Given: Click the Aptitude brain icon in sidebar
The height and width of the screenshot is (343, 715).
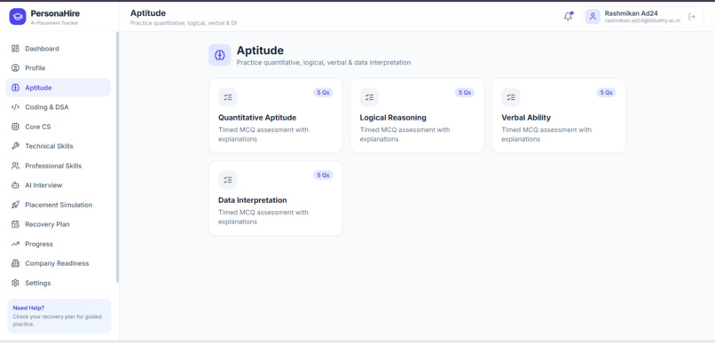Looking at the screenshot, I should tap(15, 88).
